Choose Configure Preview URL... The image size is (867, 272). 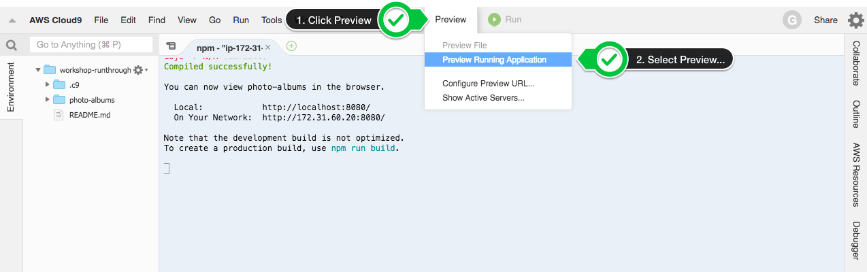pos(498,84)
